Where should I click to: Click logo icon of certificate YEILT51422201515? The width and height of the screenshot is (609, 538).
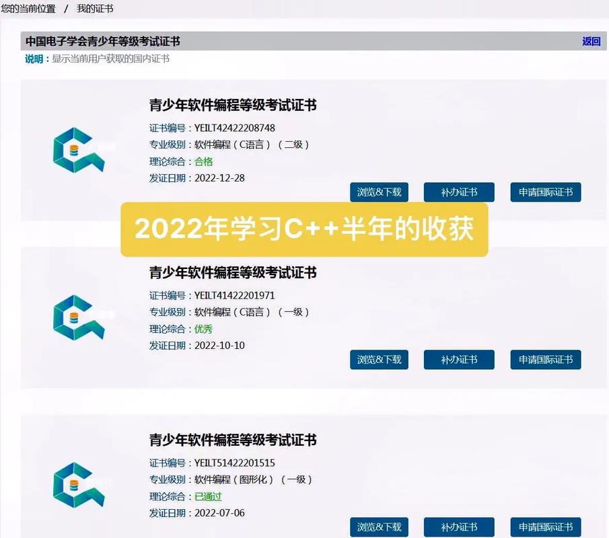pyautogui.click(x=79, y=485)
